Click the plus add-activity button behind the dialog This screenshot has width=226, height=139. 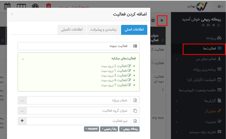click(x=162, y=21)
